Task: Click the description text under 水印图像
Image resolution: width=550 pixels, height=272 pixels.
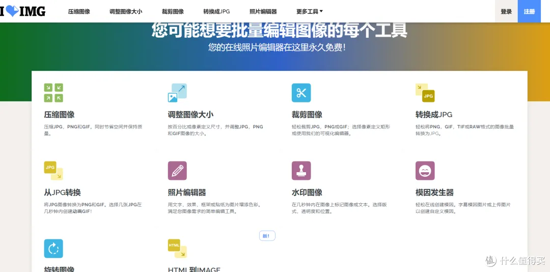Action: pos(339,208)
